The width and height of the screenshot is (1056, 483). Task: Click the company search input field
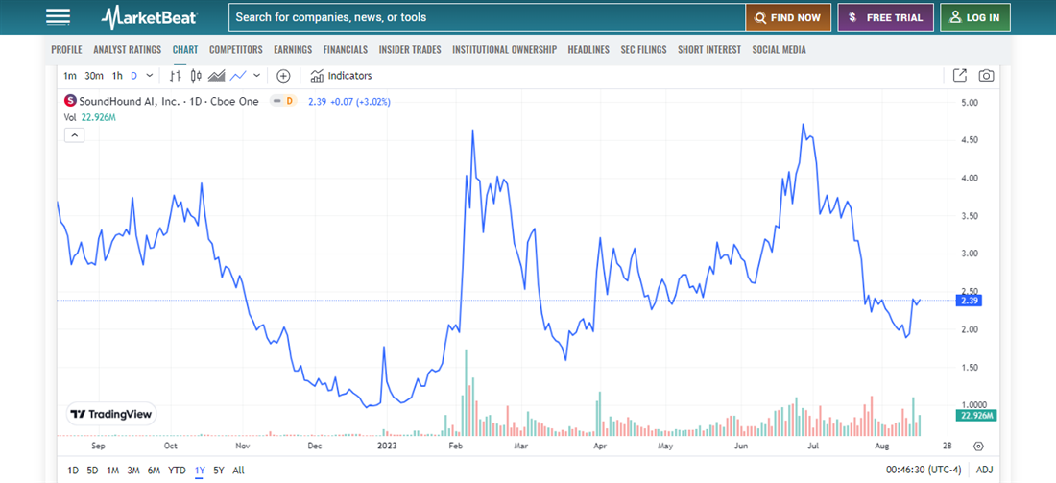487,17
